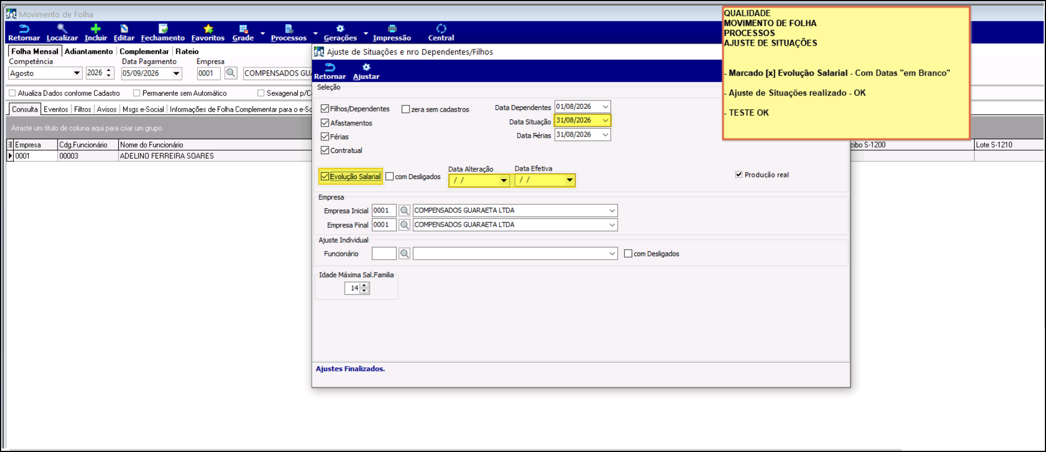The width and height of the screenshot is (1046, 452).
Task: Open the Data Alteração date dropdown
Action: coord(503,180)
